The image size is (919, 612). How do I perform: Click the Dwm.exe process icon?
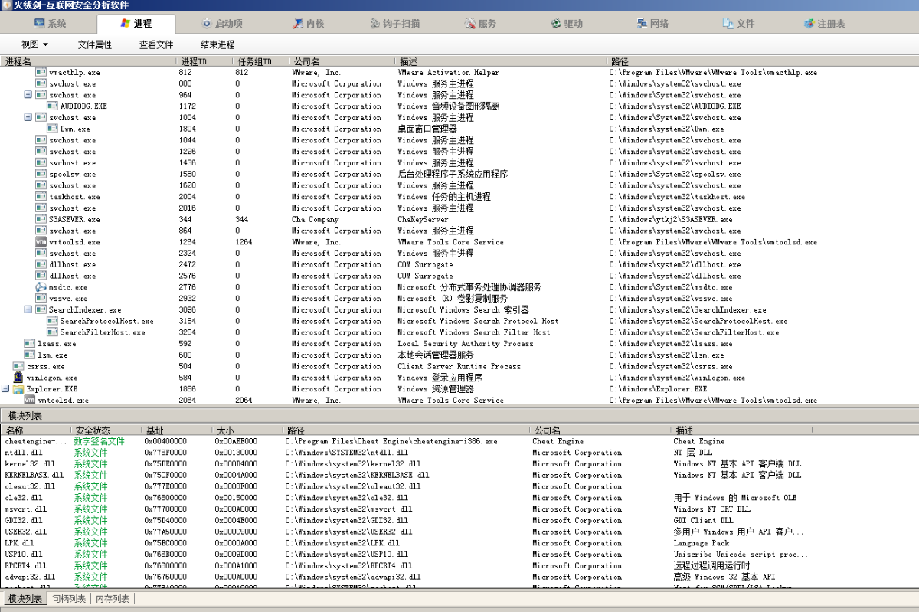coord(52,129)
